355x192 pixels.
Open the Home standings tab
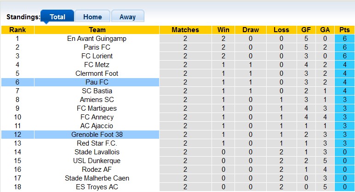(92, 17)
